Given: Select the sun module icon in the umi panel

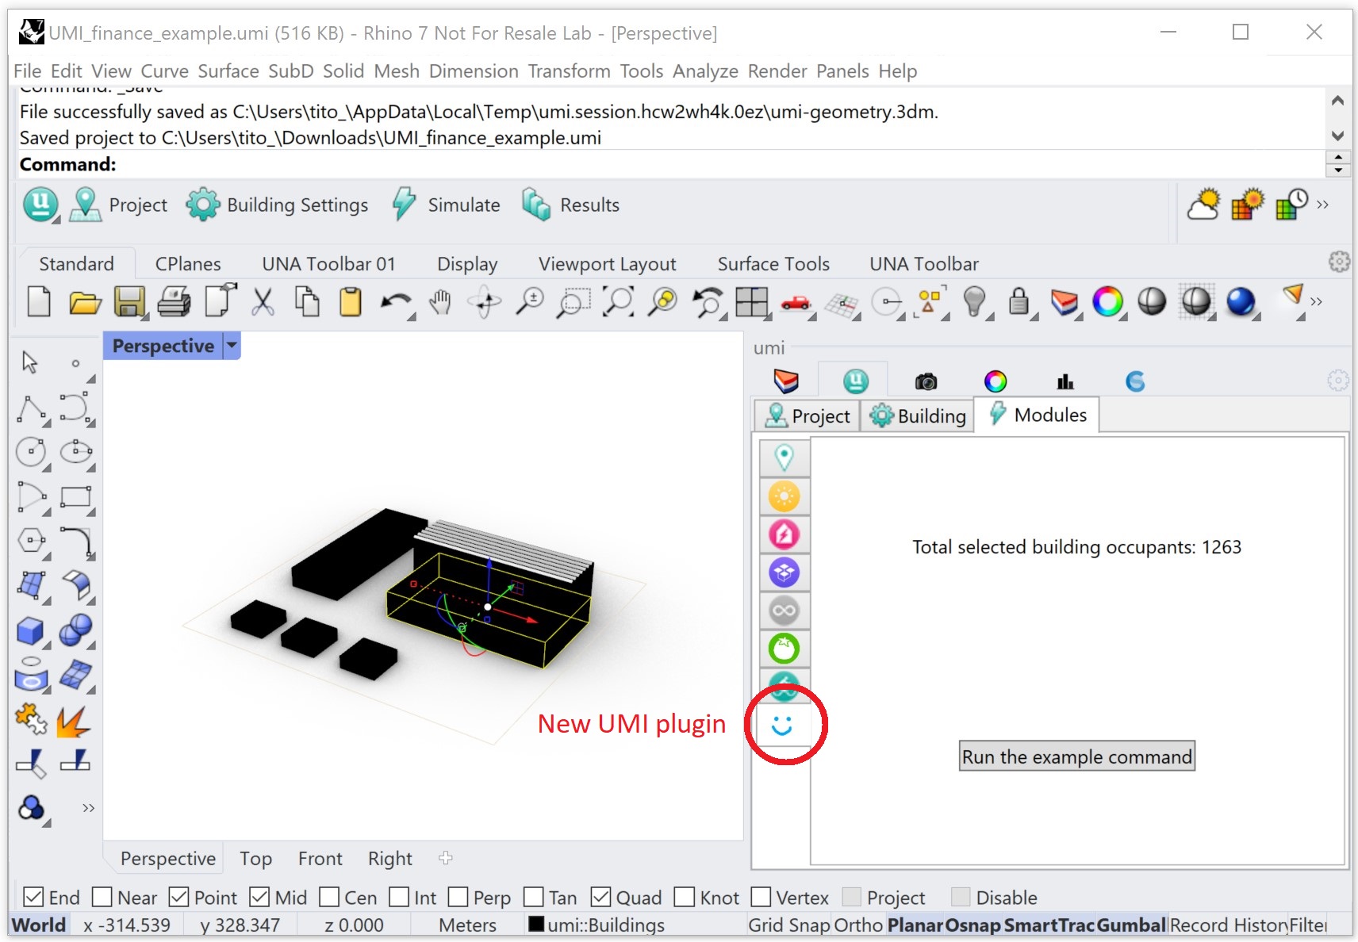Looking at the screenshot, I should point(784,496).
